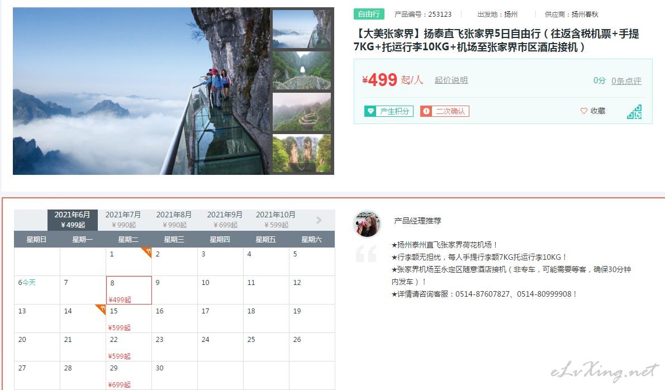Select June 8 date ¥499起

coord(129,291)
